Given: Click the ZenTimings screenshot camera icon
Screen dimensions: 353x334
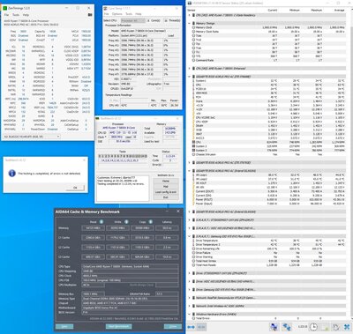Looking at the screenshot, I should [90, 15].
